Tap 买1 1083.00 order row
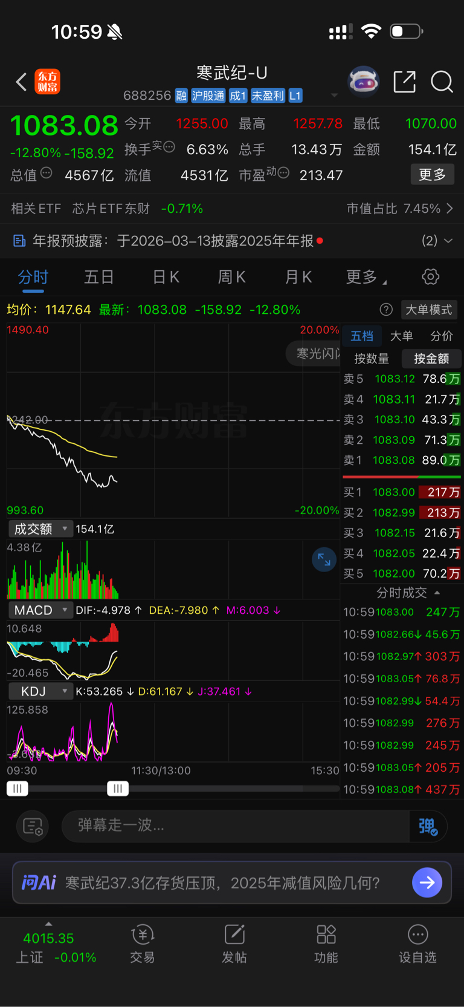This screenshot has height=1007, width=464. pos(402,492)
